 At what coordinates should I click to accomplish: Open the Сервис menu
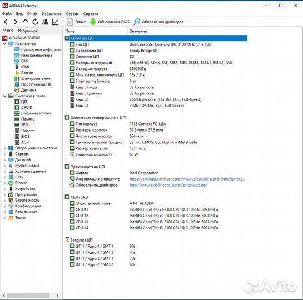point(72,14)
